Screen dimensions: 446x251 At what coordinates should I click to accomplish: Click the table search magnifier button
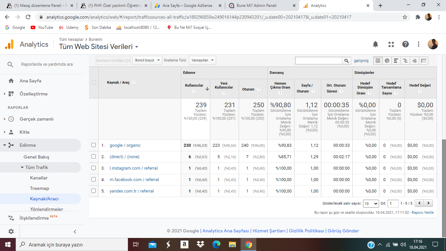tap(346, 60)
